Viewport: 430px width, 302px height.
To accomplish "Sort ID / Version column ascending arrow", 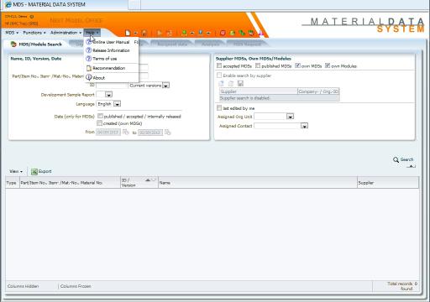I will (148, 180).
